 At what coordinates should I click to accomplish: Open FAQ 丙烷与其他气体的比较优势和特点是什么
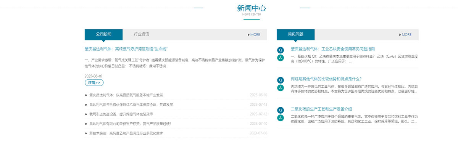coord(326,79)
